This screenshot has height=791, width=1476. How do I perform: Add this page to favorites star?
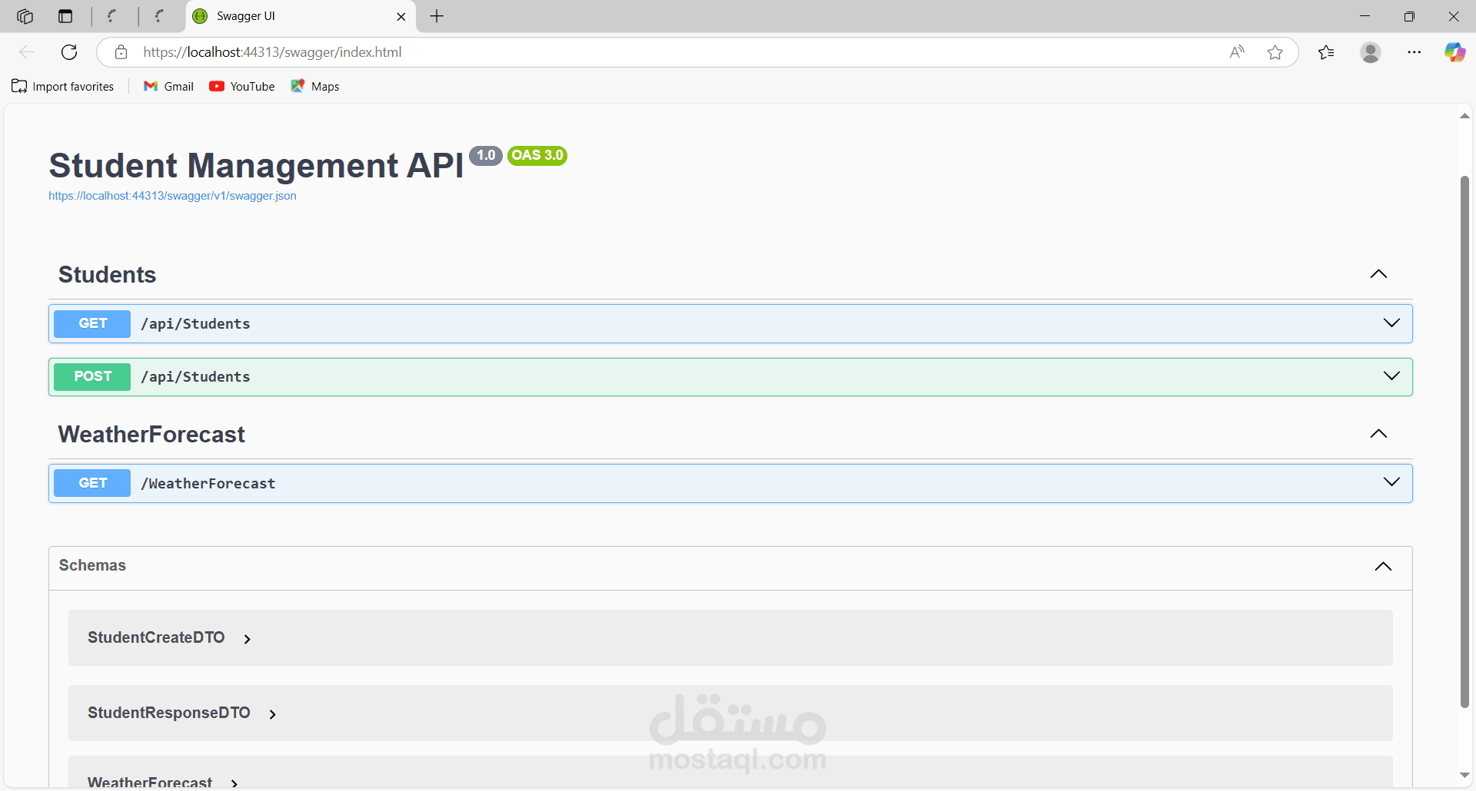coord(1275,52)
